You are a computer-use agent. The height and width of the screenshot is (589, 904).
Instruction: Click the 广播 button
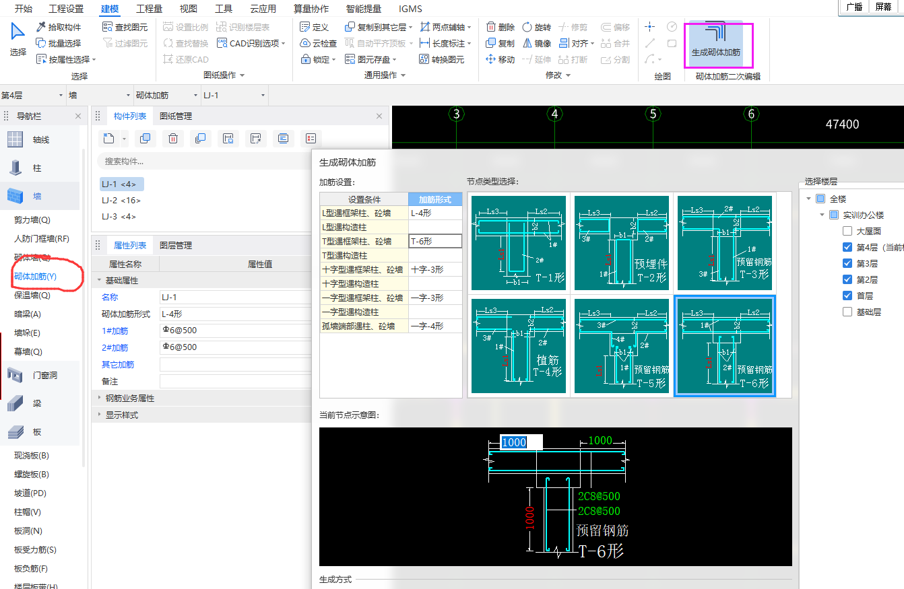tap(854, 7)
